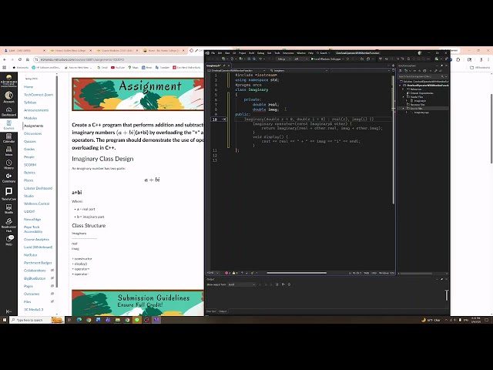The height and width of the screenshot is (370, 493).
Task: Open the project scope dropdown above editor
Action: [236, 70]
